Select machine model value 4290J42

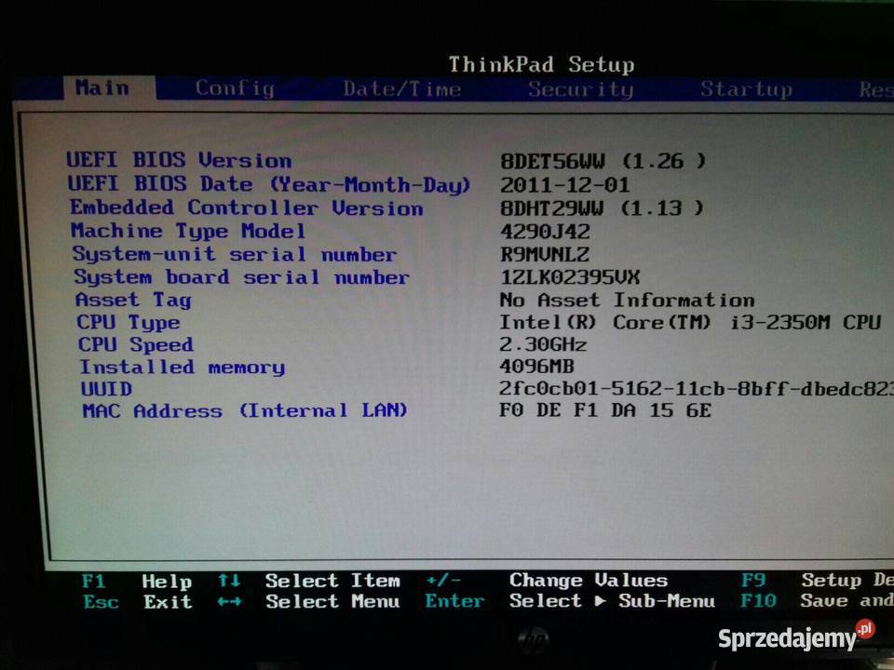pos(545,232)
